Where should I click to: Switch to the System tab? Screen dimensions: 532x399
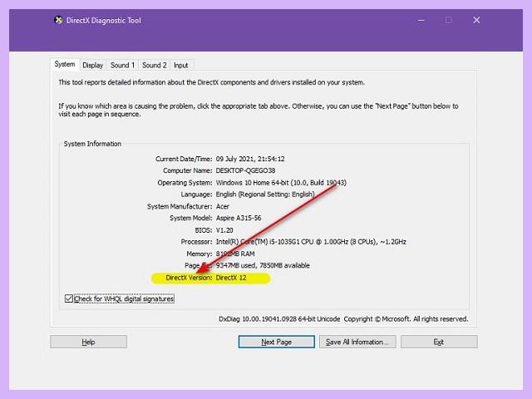pyautogui.click(x=65, y=64)
